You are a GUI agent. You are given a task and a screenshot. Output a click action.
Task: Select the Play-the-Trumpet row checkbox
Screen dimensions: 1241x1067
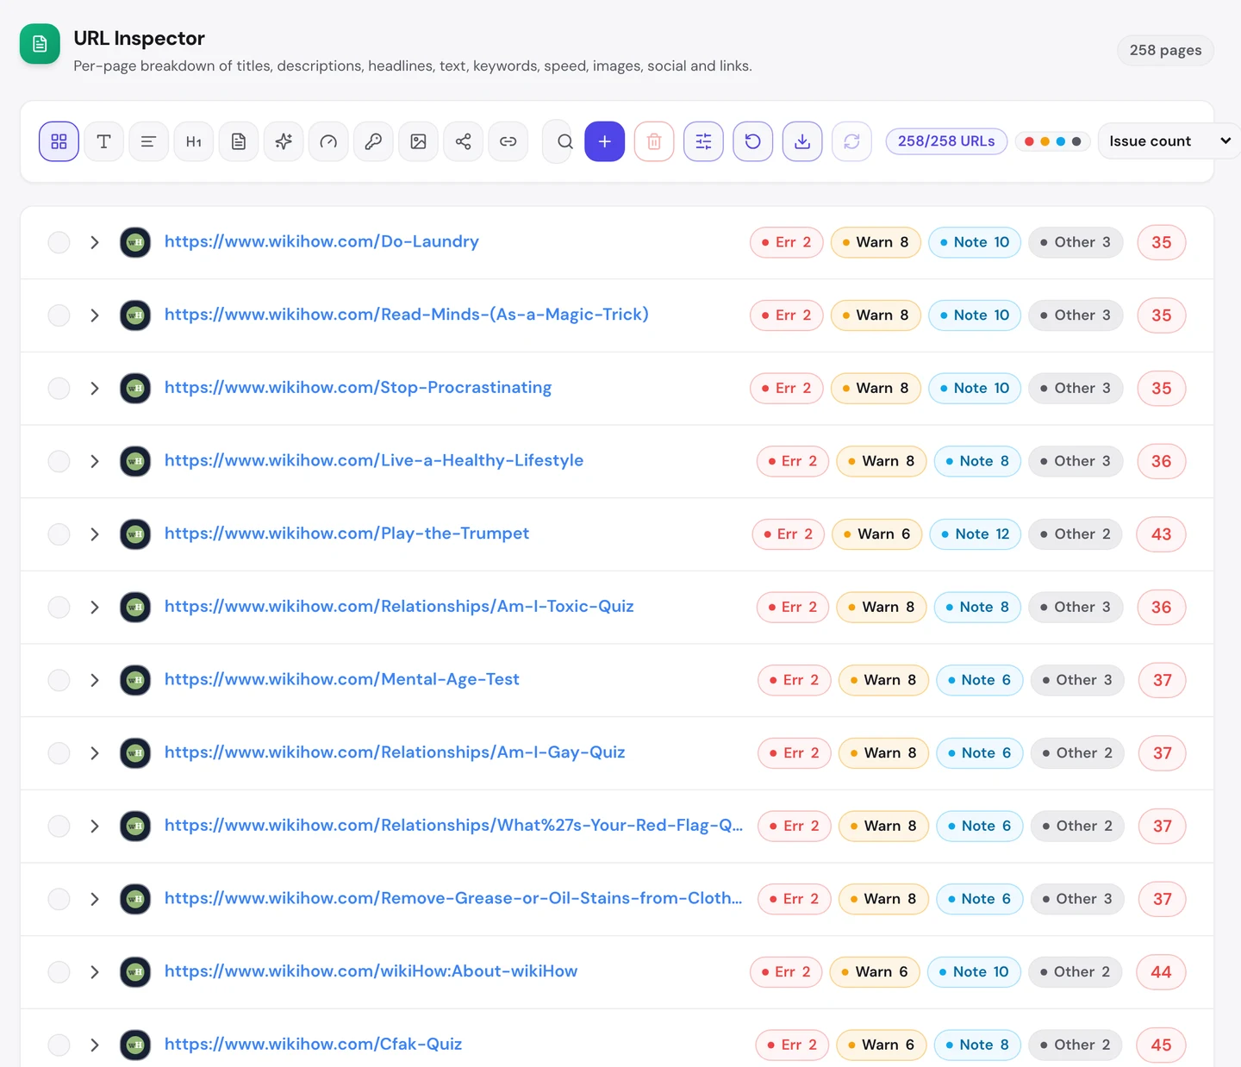point(59,534)
